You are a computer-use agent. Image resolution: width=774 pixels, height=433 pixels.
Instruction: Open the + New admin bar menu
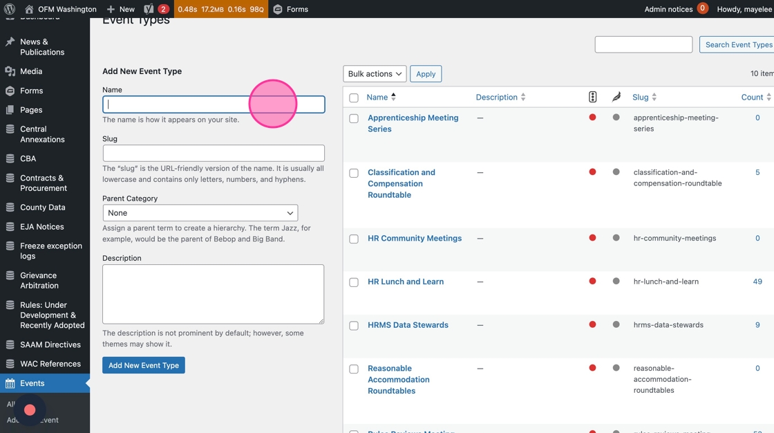pos(121,9)
